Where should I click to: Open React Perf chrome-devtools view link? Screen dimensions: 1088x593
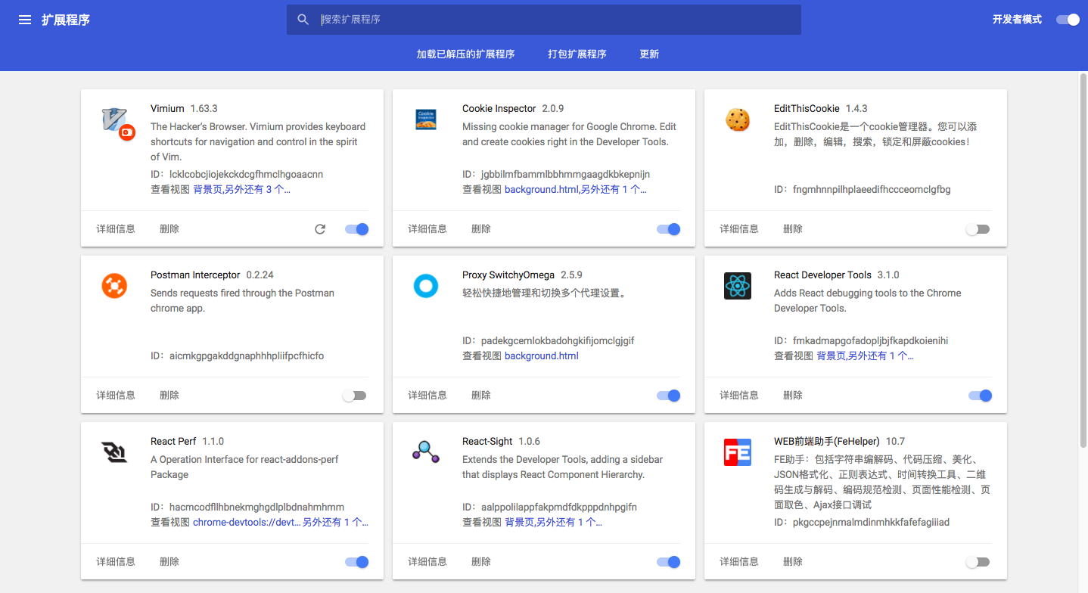coord(247,523)
